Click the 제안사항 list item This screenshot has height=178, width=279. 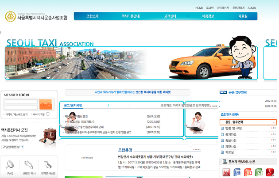click(231, 146)
